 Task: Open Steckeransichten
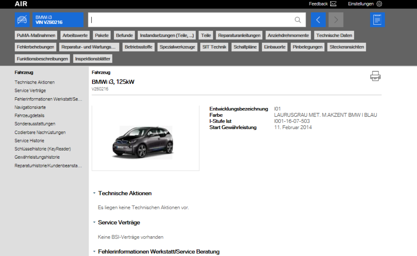(347, 47)
